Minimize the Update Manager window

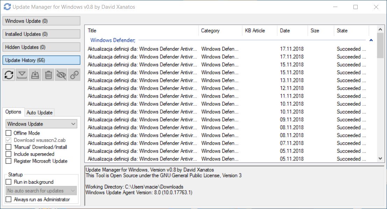335,7
